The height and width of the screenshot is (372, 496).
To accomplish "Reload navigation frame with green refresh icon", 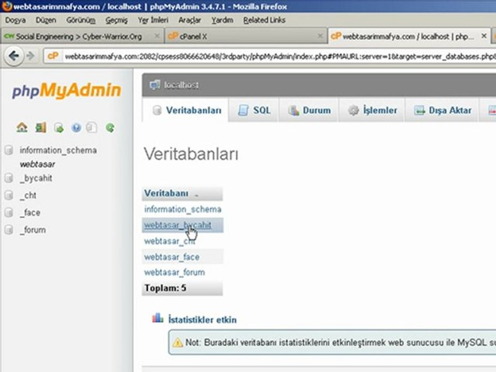I will tap(110, 128).
